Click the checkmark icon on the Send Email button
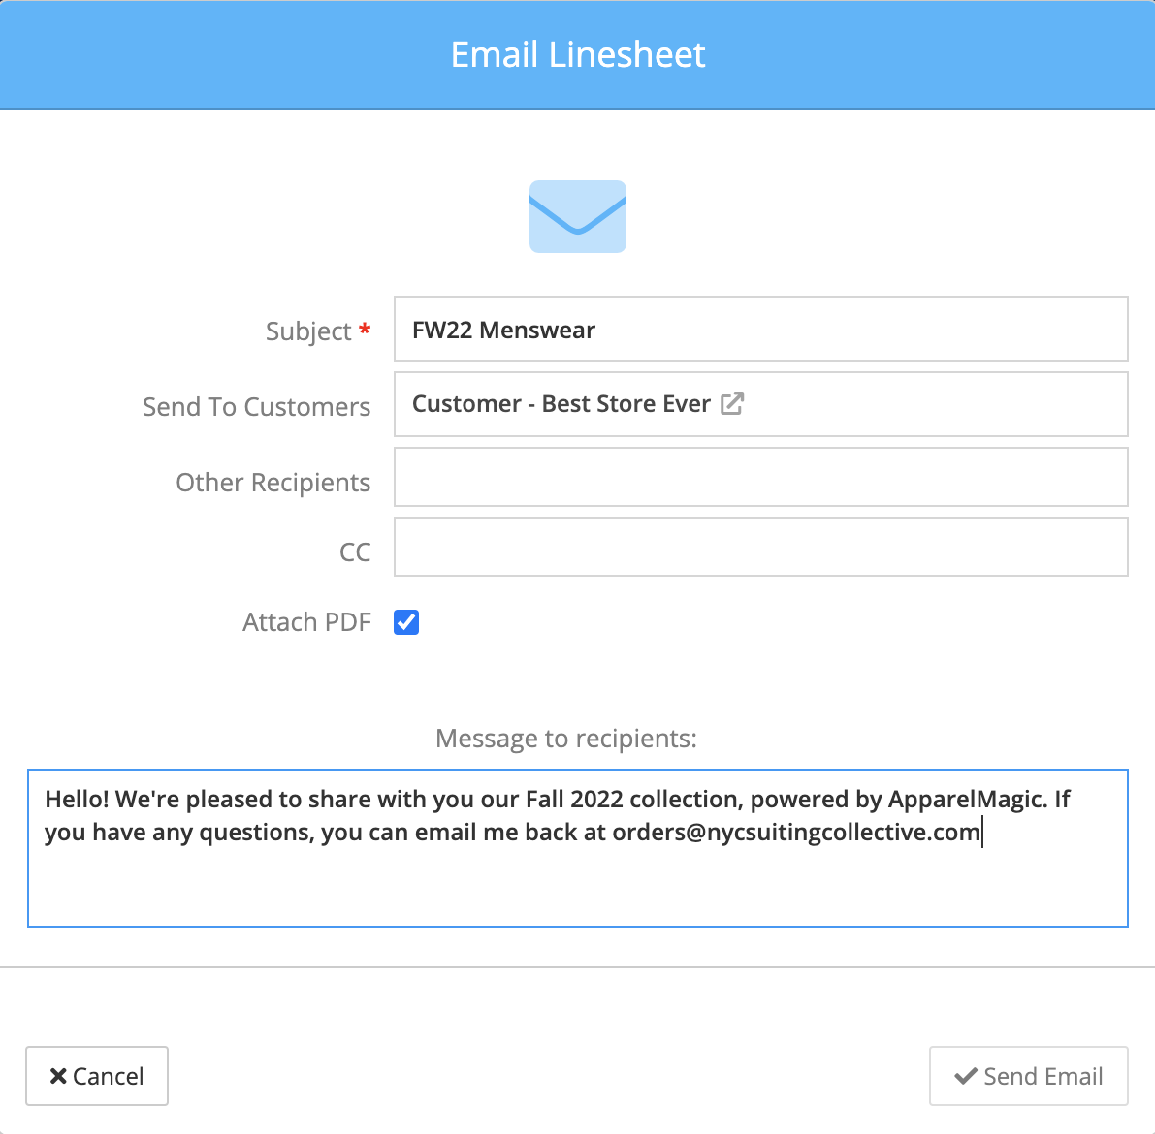This screenshot has width=1155, height=1134. click(x=966, y=1076)
